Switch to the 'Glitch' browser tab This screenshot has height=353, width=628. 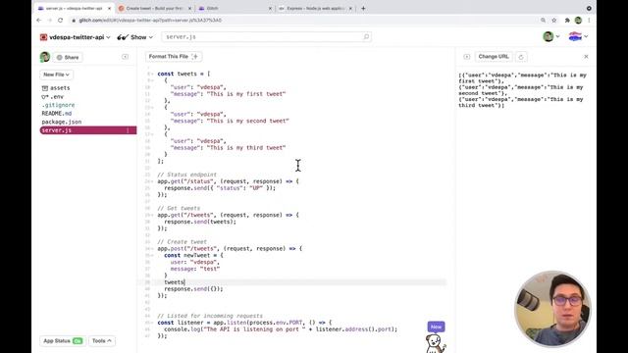tap(235, 8)
